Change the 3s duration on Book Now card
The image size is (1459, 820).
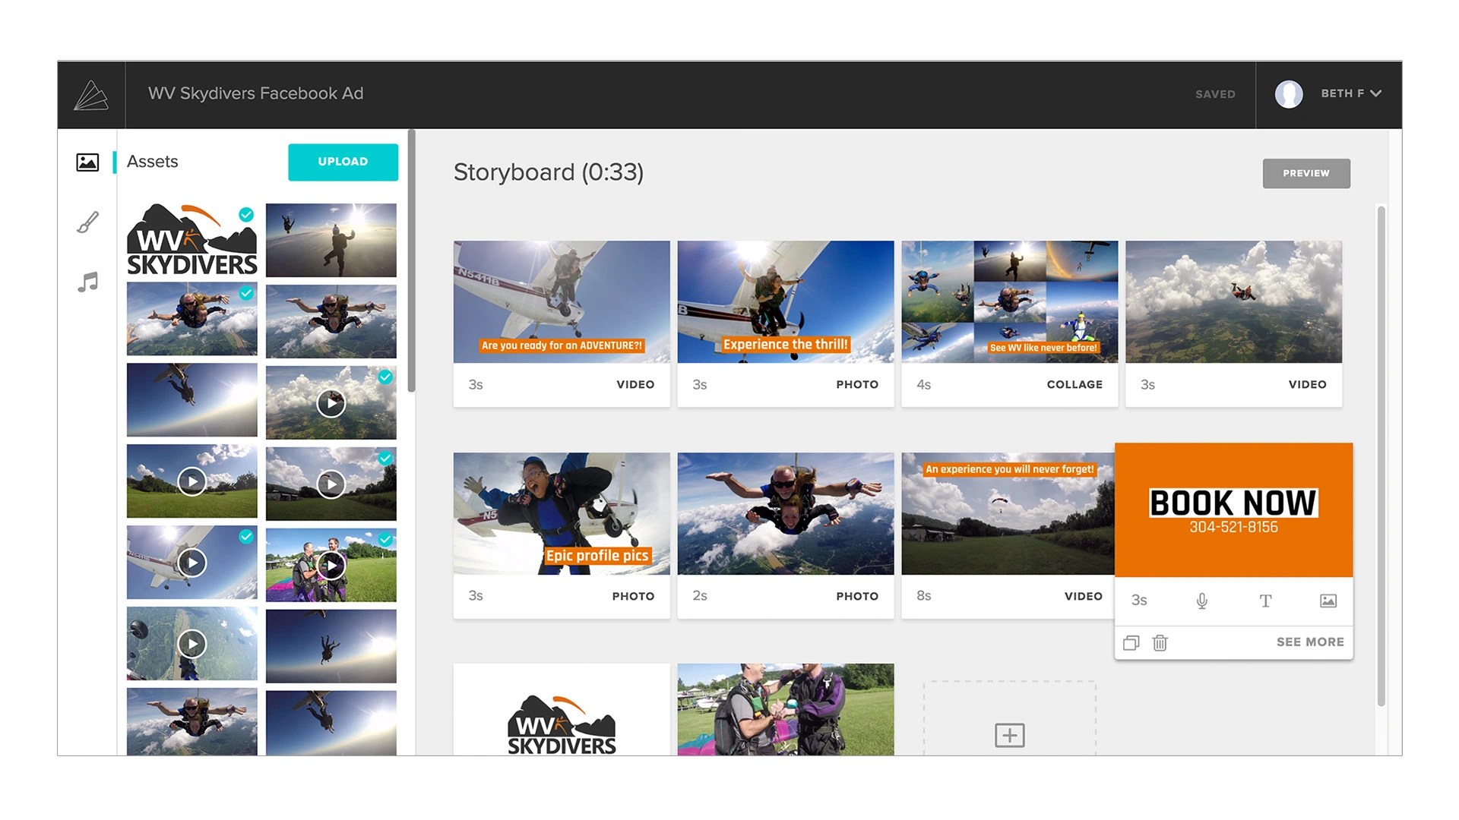(1138, 601)
